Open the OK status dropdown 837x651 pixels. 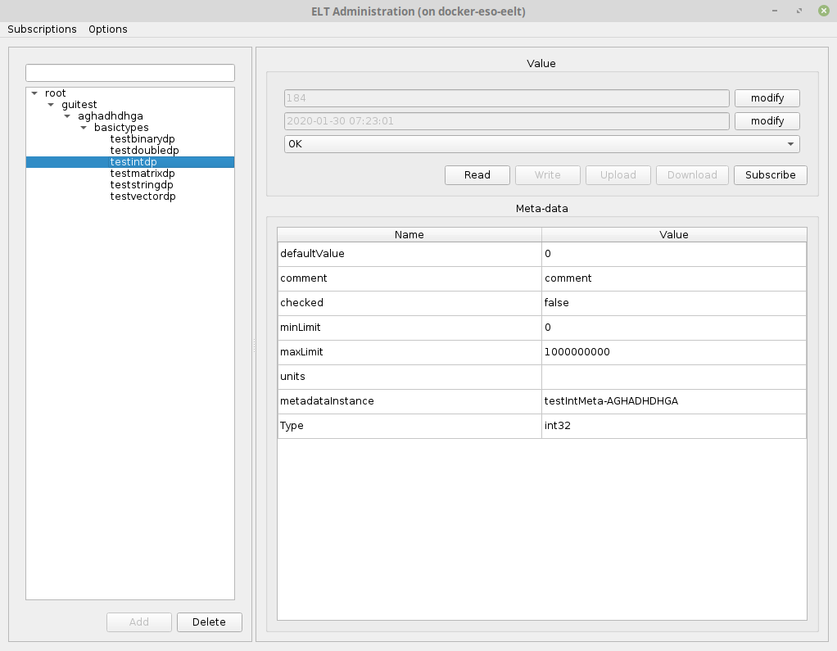(541, 144)
